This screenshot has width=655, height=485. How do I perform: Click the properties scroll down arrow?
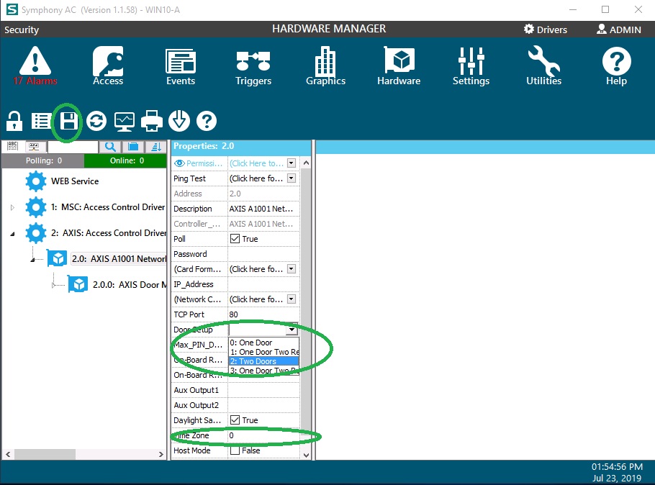click(x=306, y=455)
